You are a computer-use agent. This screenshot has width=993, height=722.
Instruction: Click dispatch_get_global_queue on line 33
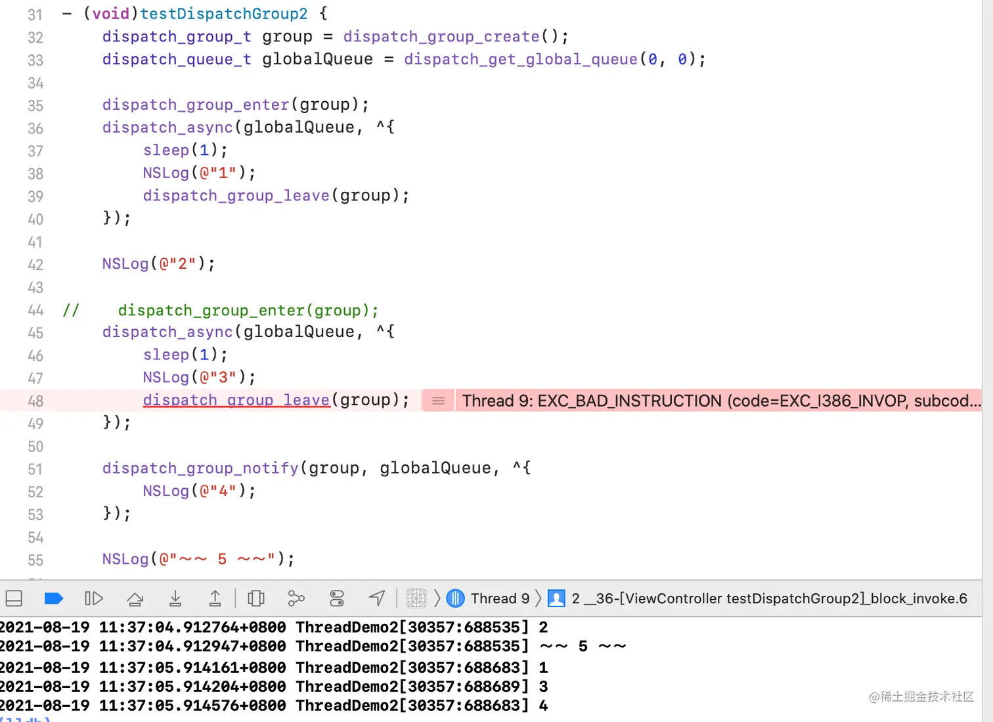click(x=521, y=60)
